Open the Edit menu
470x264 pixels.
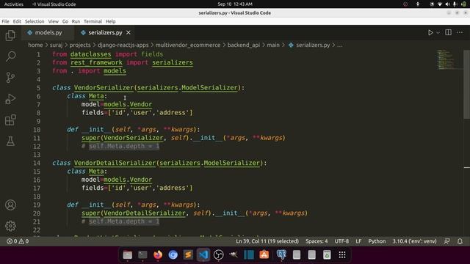coord(17,21)
